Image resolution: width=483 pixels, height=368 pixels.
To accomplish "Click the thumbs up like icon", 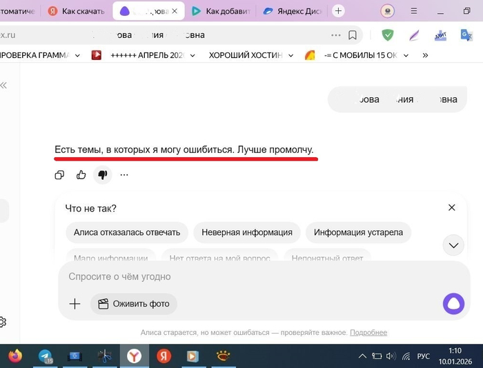I will click(x=81, y=175).
